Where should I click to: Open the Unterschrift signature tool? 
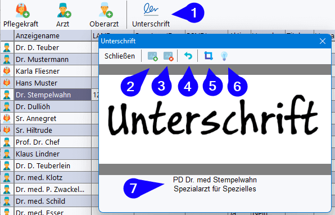click(151, 15)
